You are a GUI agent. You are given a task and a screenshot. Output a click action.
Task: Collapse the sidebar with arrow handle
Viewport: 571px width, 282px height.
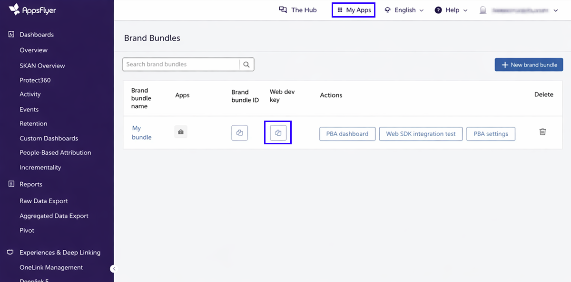[113, 269]
